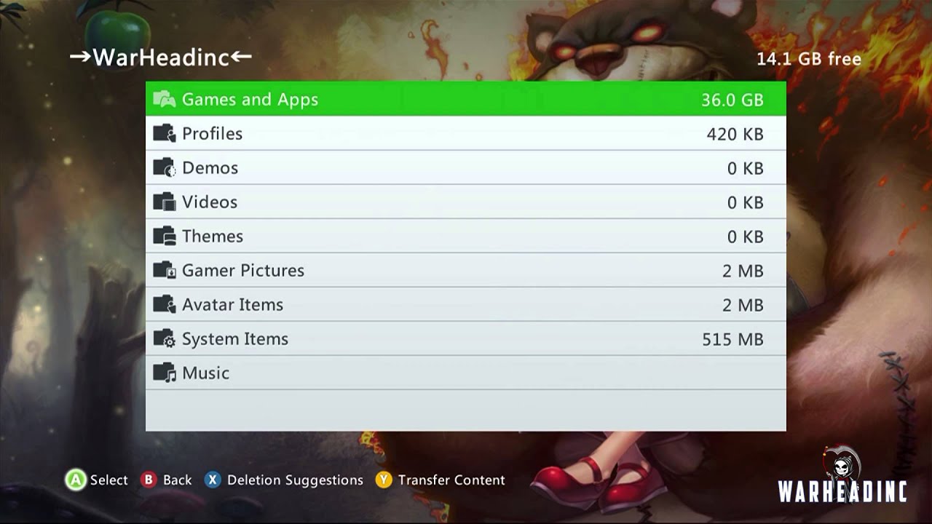The height and width of the screenshot is (524, 932).
Task: Click the Videos folder icon
Action: (165, 202)
